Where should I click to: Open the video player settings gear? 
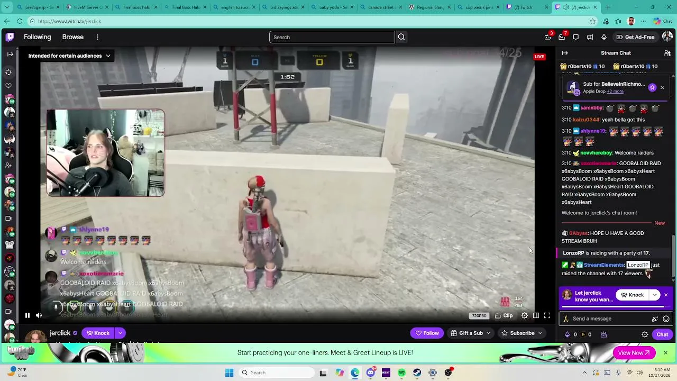(x=525, y=315)
